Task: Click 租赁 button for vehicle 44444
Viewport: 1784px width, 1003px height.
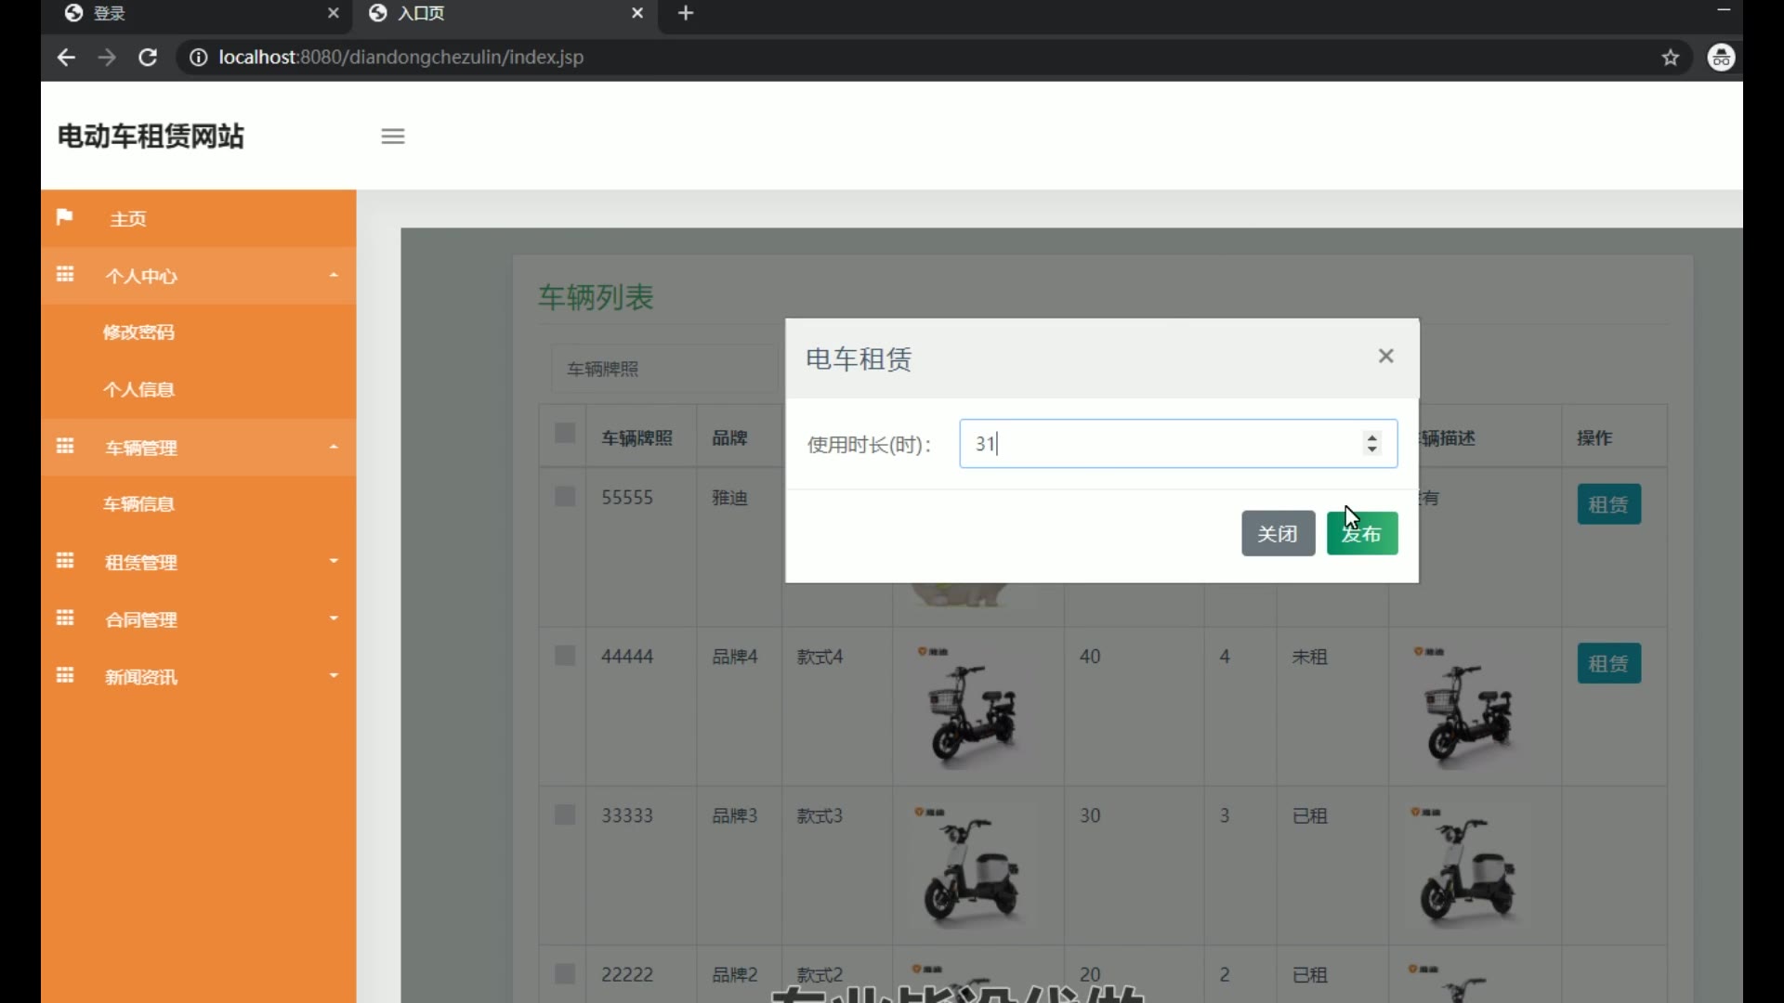Action: pyautogui.click(x=1608, y=664)
